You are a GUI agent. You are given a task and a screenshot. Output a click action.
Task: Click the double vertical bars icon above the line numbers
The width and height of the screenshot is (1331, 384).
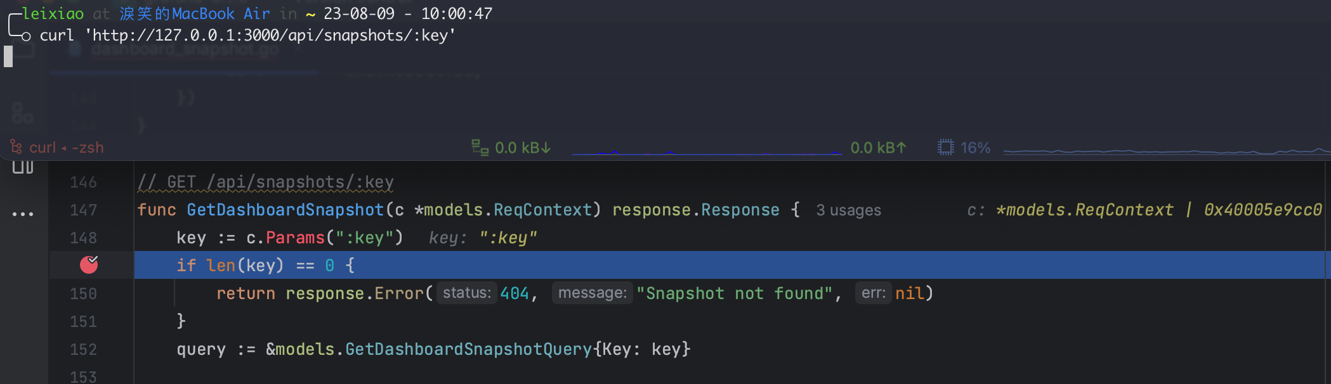23,166
